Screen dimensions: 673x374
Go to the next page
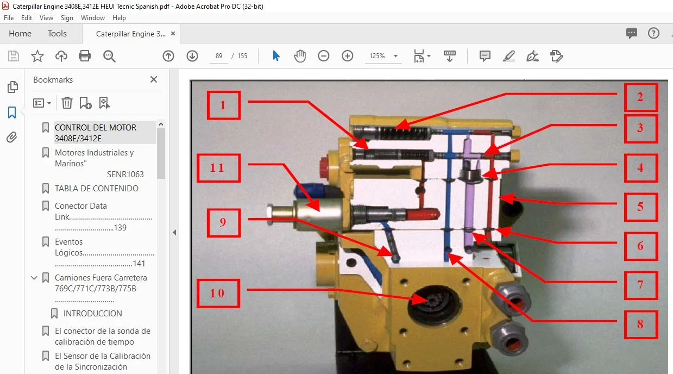point(192,56)
